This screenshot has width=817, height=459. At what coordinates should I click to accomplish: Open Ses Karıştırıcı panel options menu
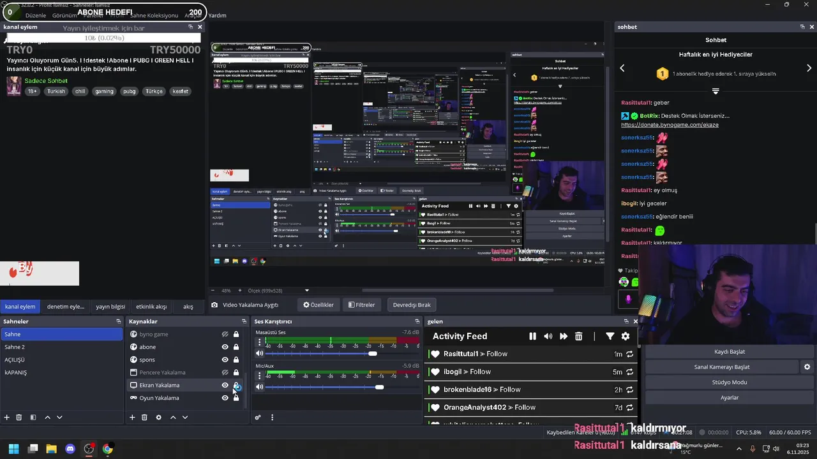point(273,418)
